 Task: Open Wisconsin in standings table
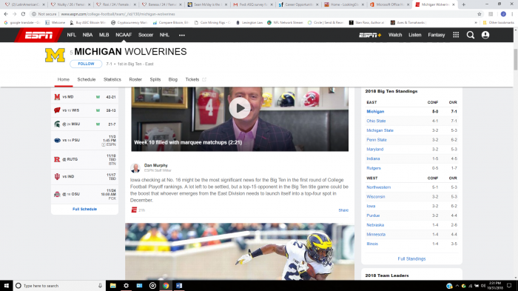pyautogui.click(x=376, y=197)
